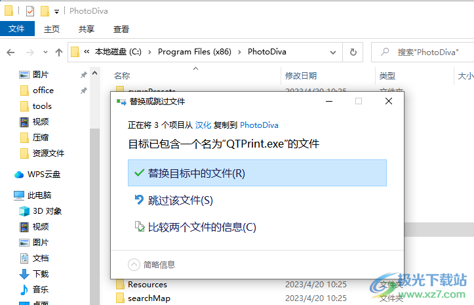Click 本地磁盘 (C:) in address bar
Image resolution: width=474 pixels, height=305 pixels.
coord(118,52)
